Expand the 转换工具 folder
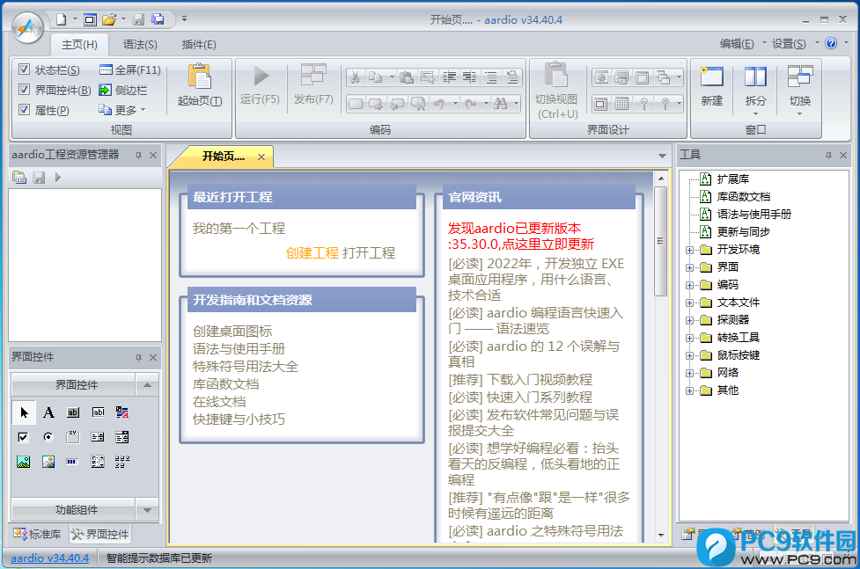This screenshot has width=860, height=569. (689, 338)
